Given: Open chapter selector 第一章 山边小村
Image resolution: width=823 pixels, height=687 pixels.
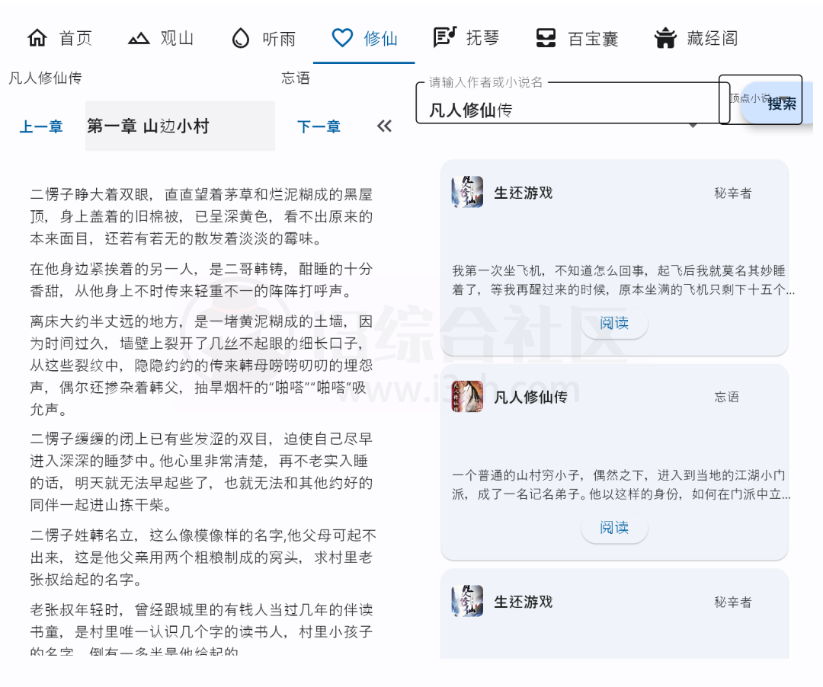Looking at the screenshot, I should (180, 126).
